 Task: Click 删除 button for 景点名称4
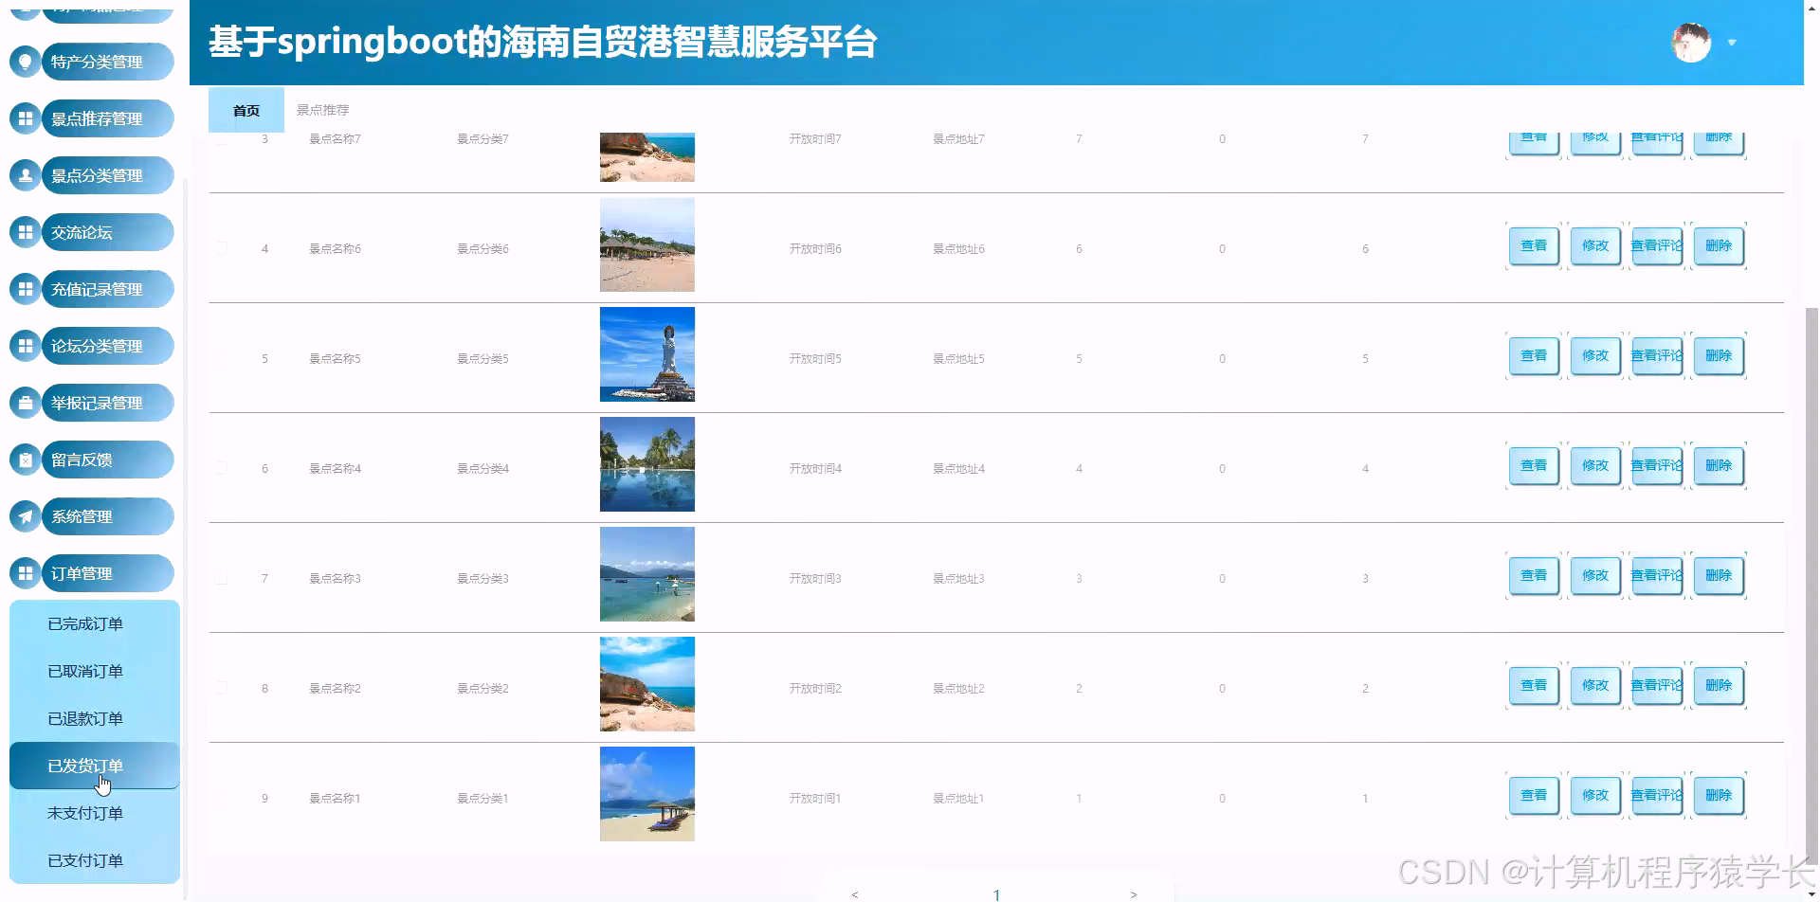[1719, 465]
